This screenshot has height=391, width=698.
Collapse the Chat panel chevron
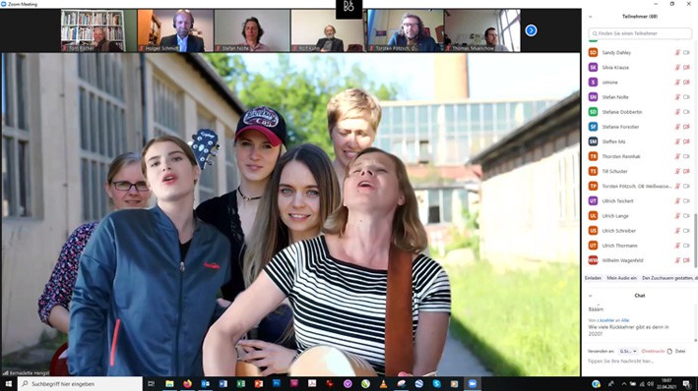click(591, 296)
